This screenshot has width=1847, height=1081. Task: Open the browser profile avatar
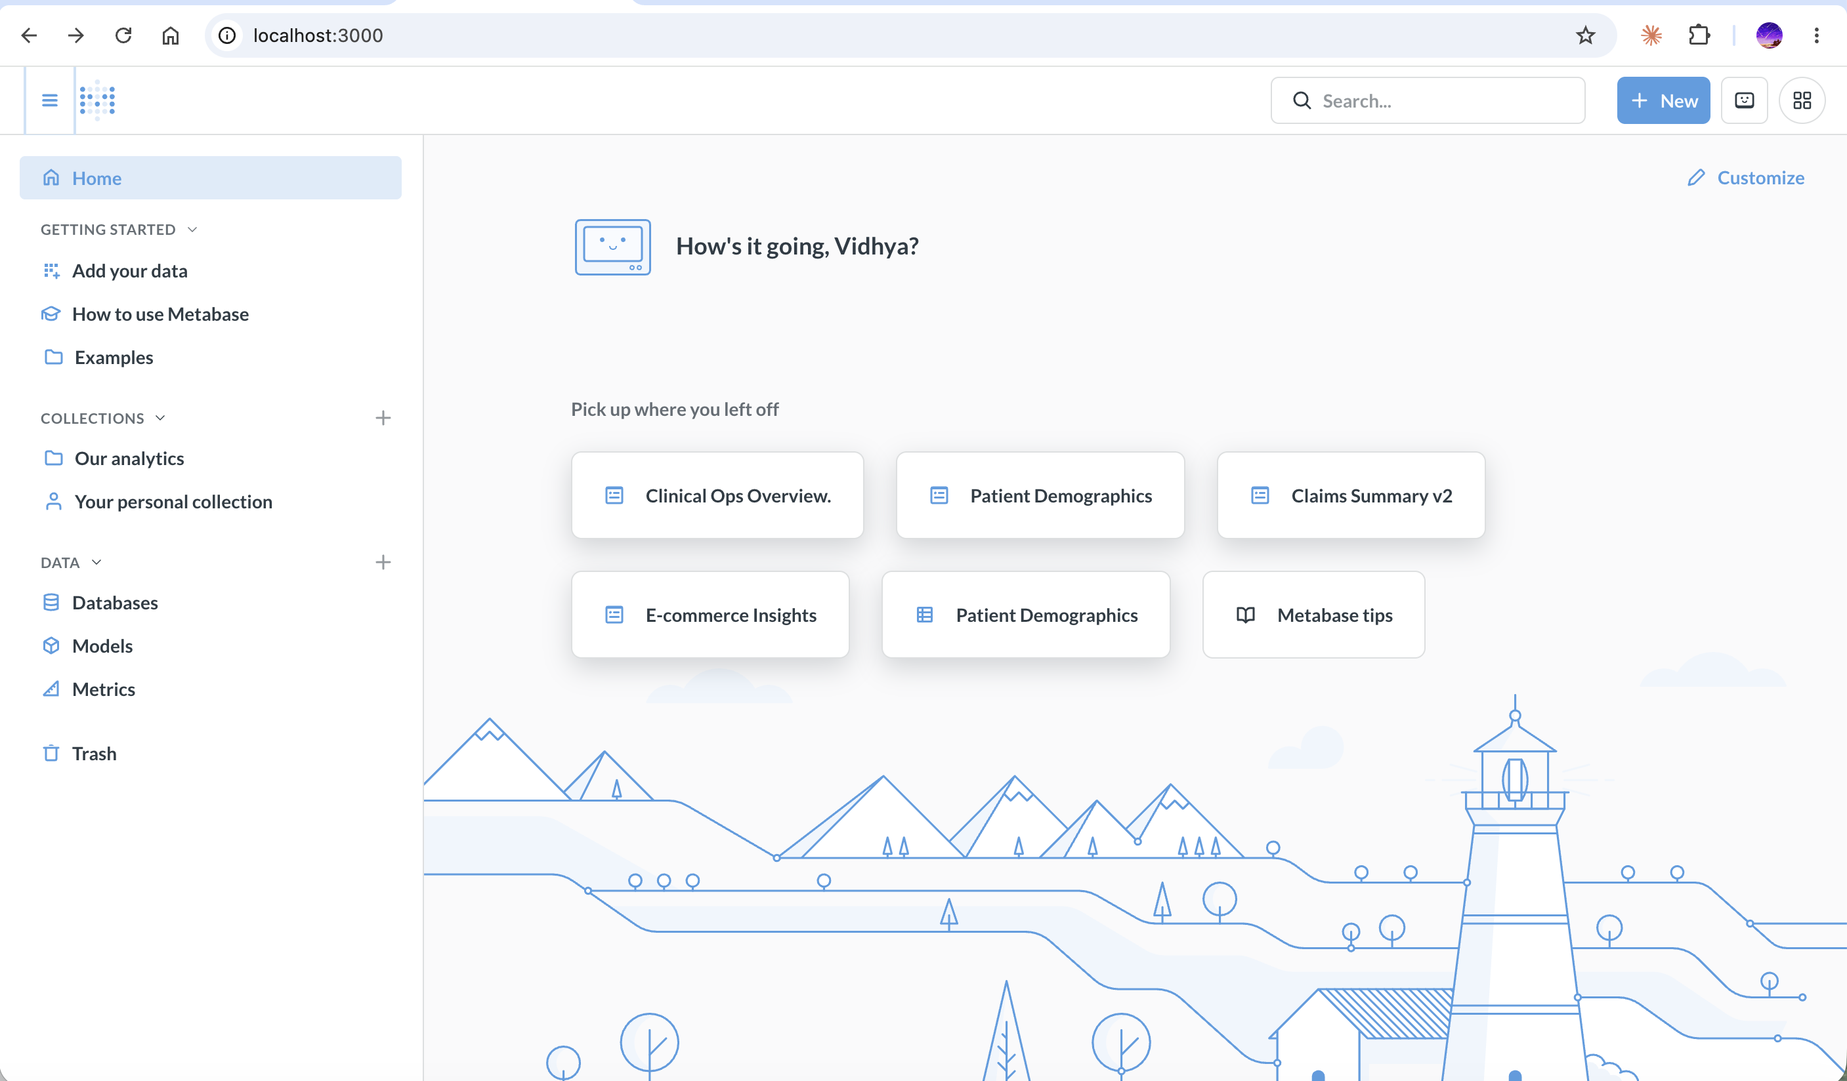1769,35
